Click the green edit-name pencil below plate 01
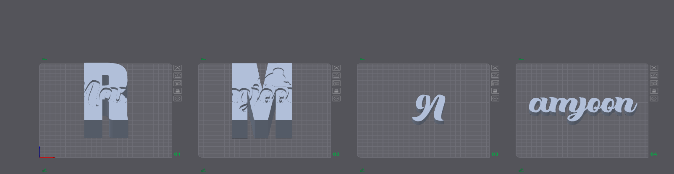Viewport: 674px width, 174px height. (x=45, y=171)
